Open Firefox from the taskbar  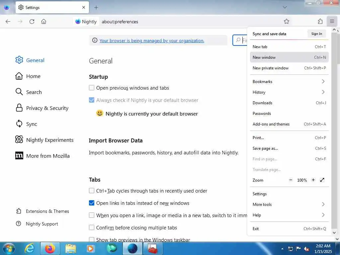50,248
